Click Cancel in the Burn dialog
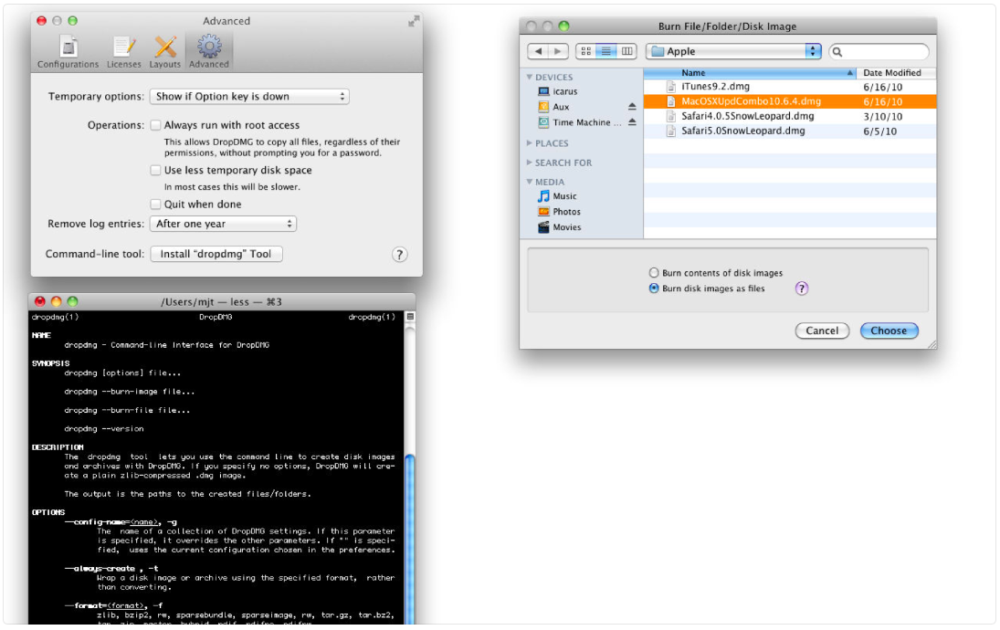Viewport: 1000px width, 630px height. (x=822, y=331)
